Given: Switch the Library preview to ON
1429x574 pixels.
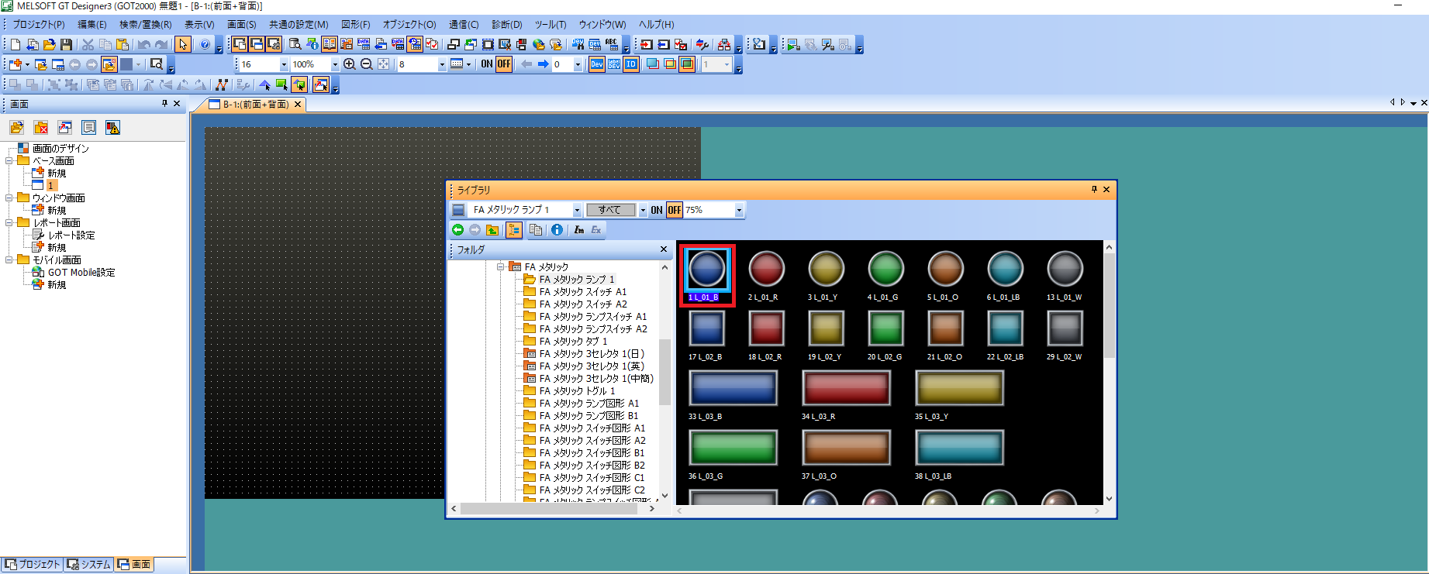Looking at the screenshot, I should pos(657,210).
